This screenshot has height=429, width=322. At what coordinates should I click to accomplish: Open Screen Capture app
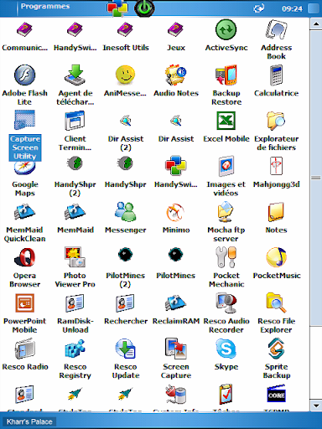pyautogui.click(x=175, y=349)
